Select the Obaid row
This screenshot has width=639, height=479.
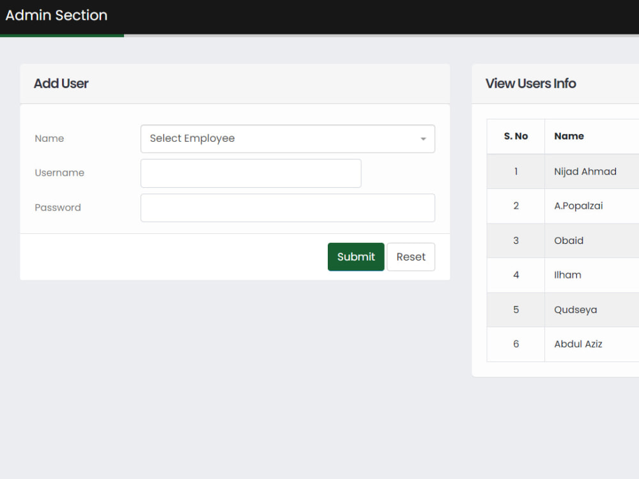[563, 241]
